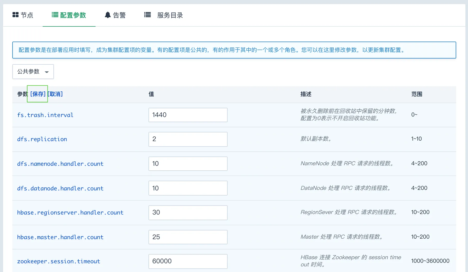The image size is (468, 272).
Task: Click the Master 处理 RPC description
Action: 342,237
